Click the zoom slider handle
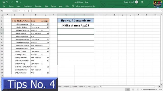This screenshot has width=163, height=91. 149,89
